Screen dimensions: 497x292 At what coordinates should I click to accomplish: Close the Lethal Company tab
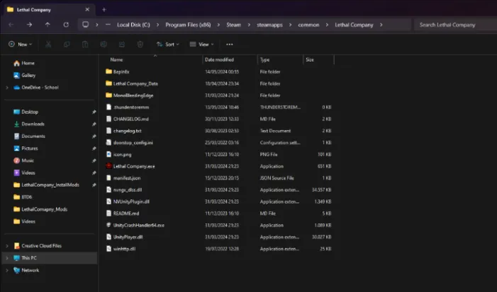(x=87, y=9)
